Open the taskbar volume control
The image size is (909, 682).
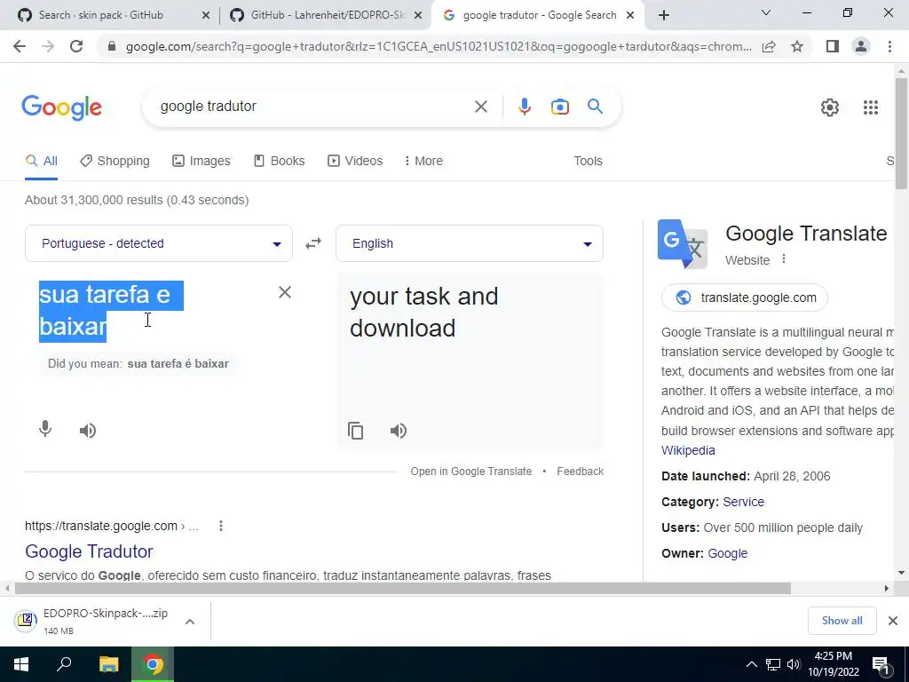793,664
